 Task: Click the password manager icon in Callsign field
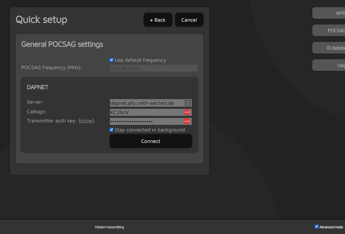[187, 112]
